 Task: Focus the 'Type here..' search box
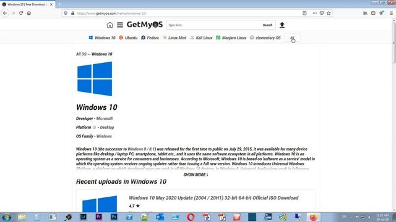pos(213,25)
